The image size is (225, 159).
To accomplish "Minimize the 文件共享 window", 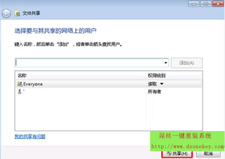I will [194, 3].
